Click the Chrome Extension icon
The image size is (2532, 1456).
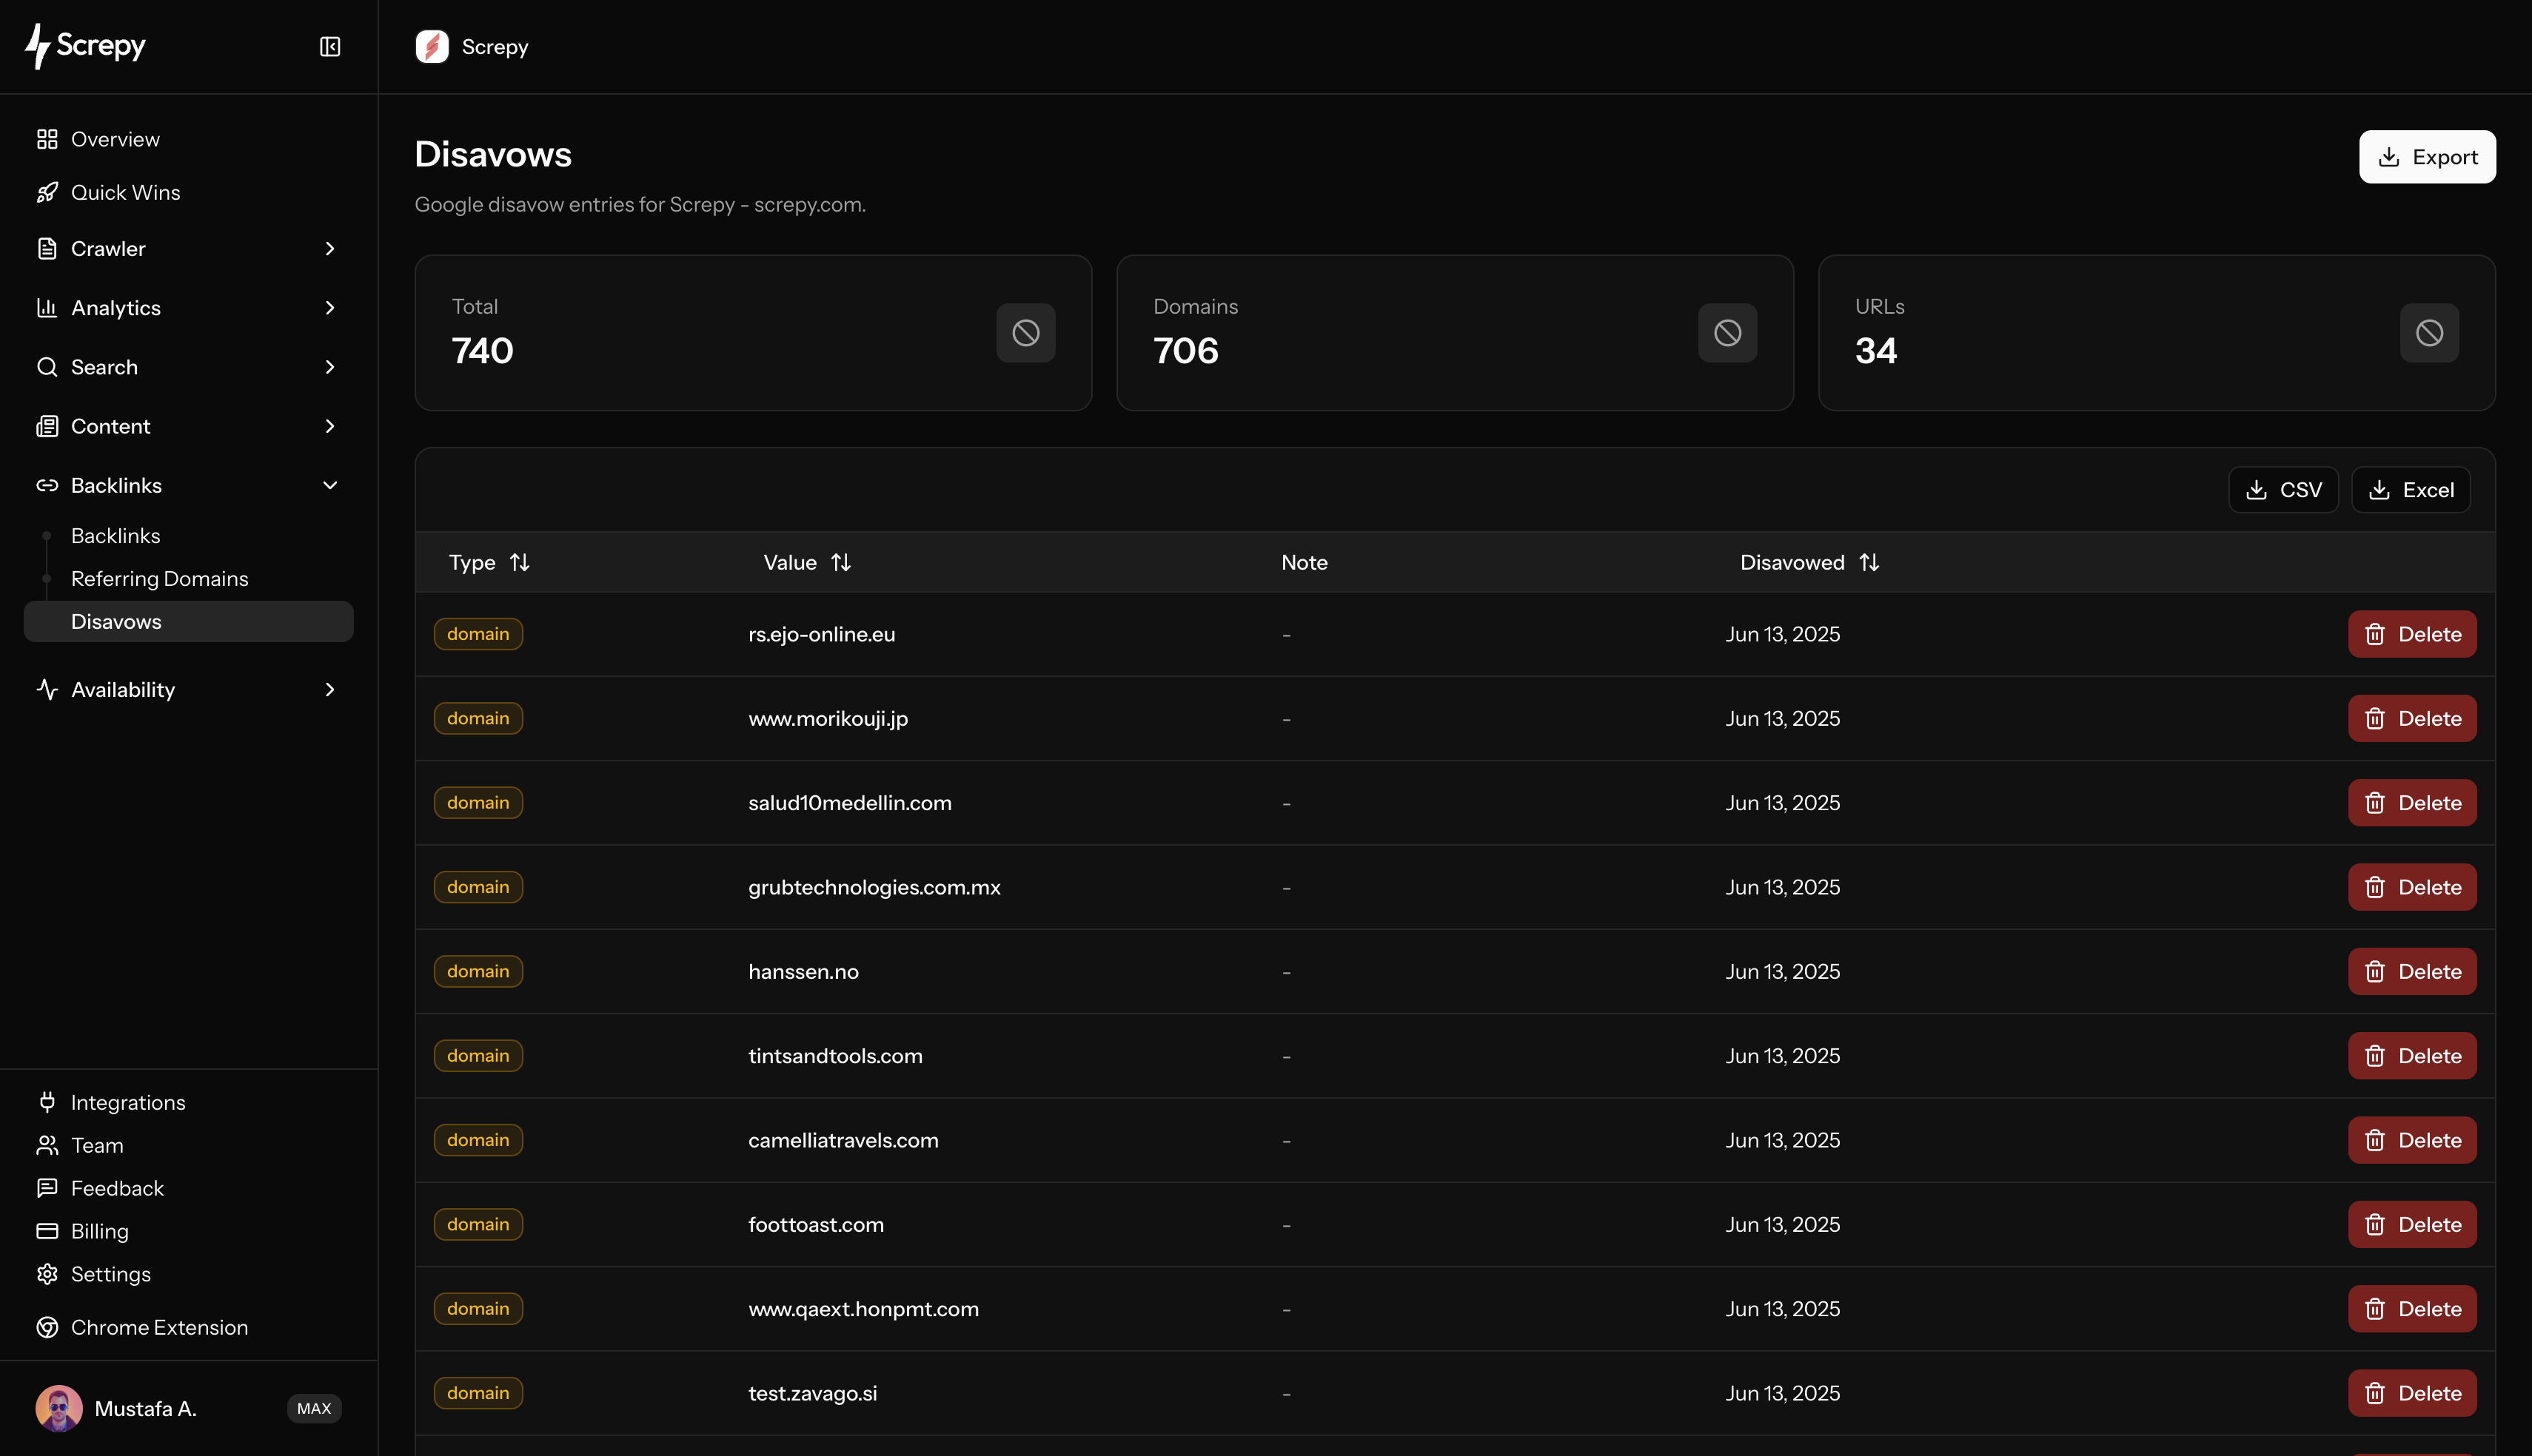[47, 1327]
